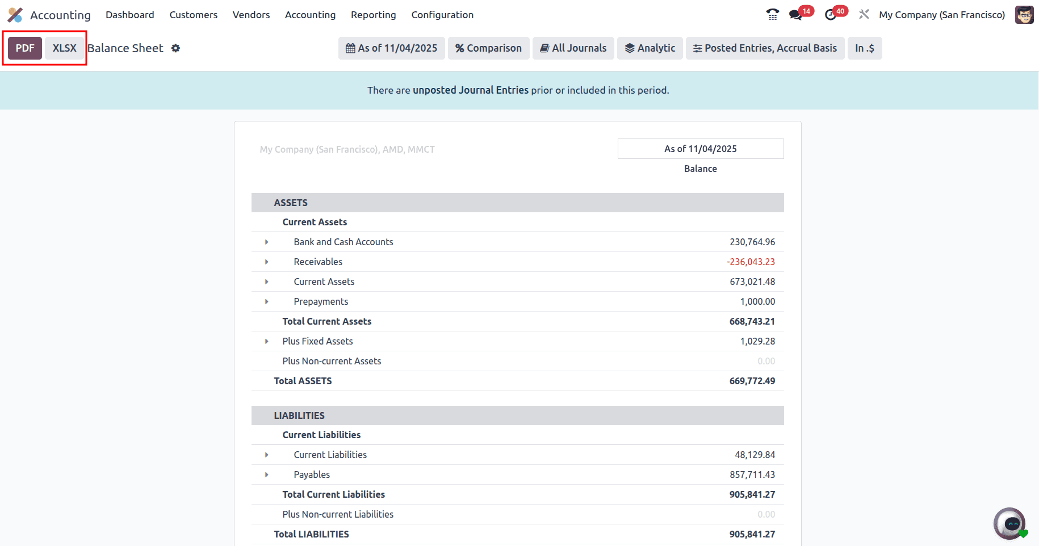The height and width of the screenshot is (546, 1039).
Task: Open the All Journals filter
Action: 573,48
